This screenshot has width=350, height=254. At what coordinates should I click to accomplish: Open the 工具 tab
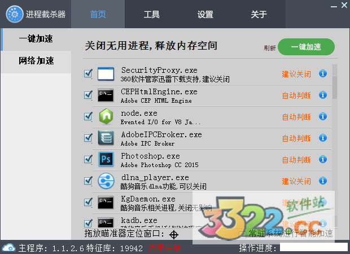click(x=151, y=14)
